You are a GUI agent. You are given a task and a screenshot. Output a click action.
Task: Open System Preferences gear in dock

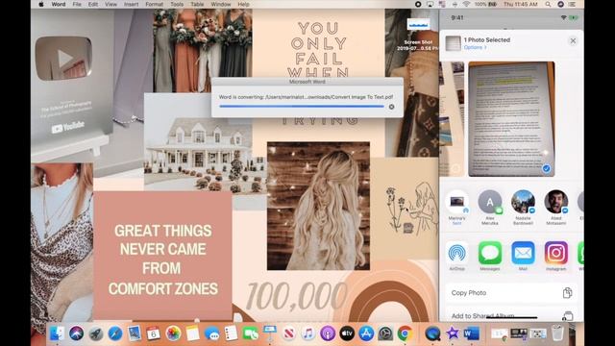[385, 334]
